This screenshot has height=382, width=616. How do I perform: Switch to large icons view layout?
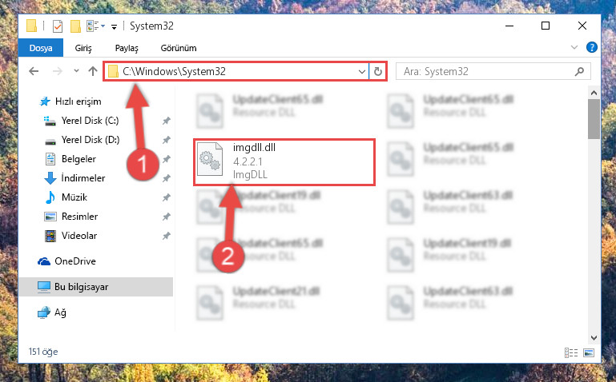pos(589,352)
